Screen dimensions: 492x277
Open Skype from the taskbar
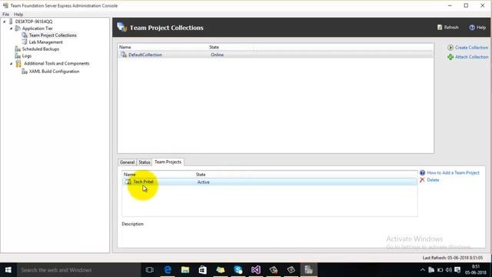pyautogui.click(x=238, y=270)
